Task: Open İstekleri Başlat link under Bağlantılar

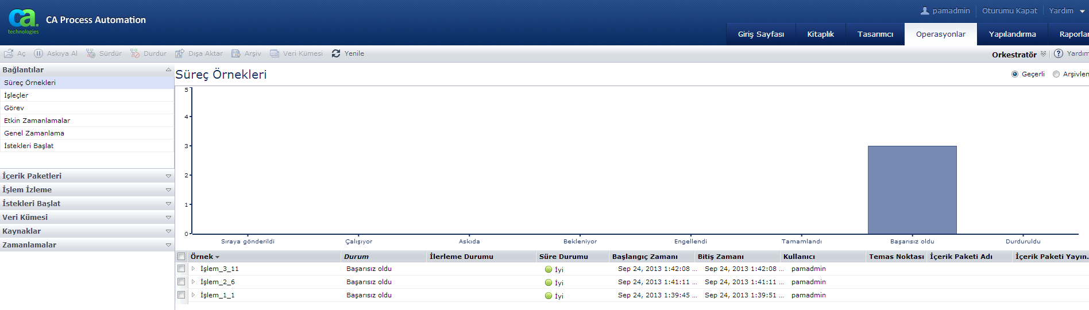Action: point(87,146)
